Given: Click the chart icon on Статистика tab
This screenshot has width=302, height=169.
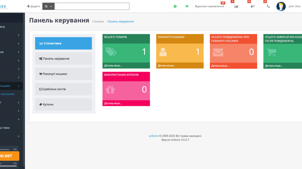Looking at the screenshot, I should 41,43.
